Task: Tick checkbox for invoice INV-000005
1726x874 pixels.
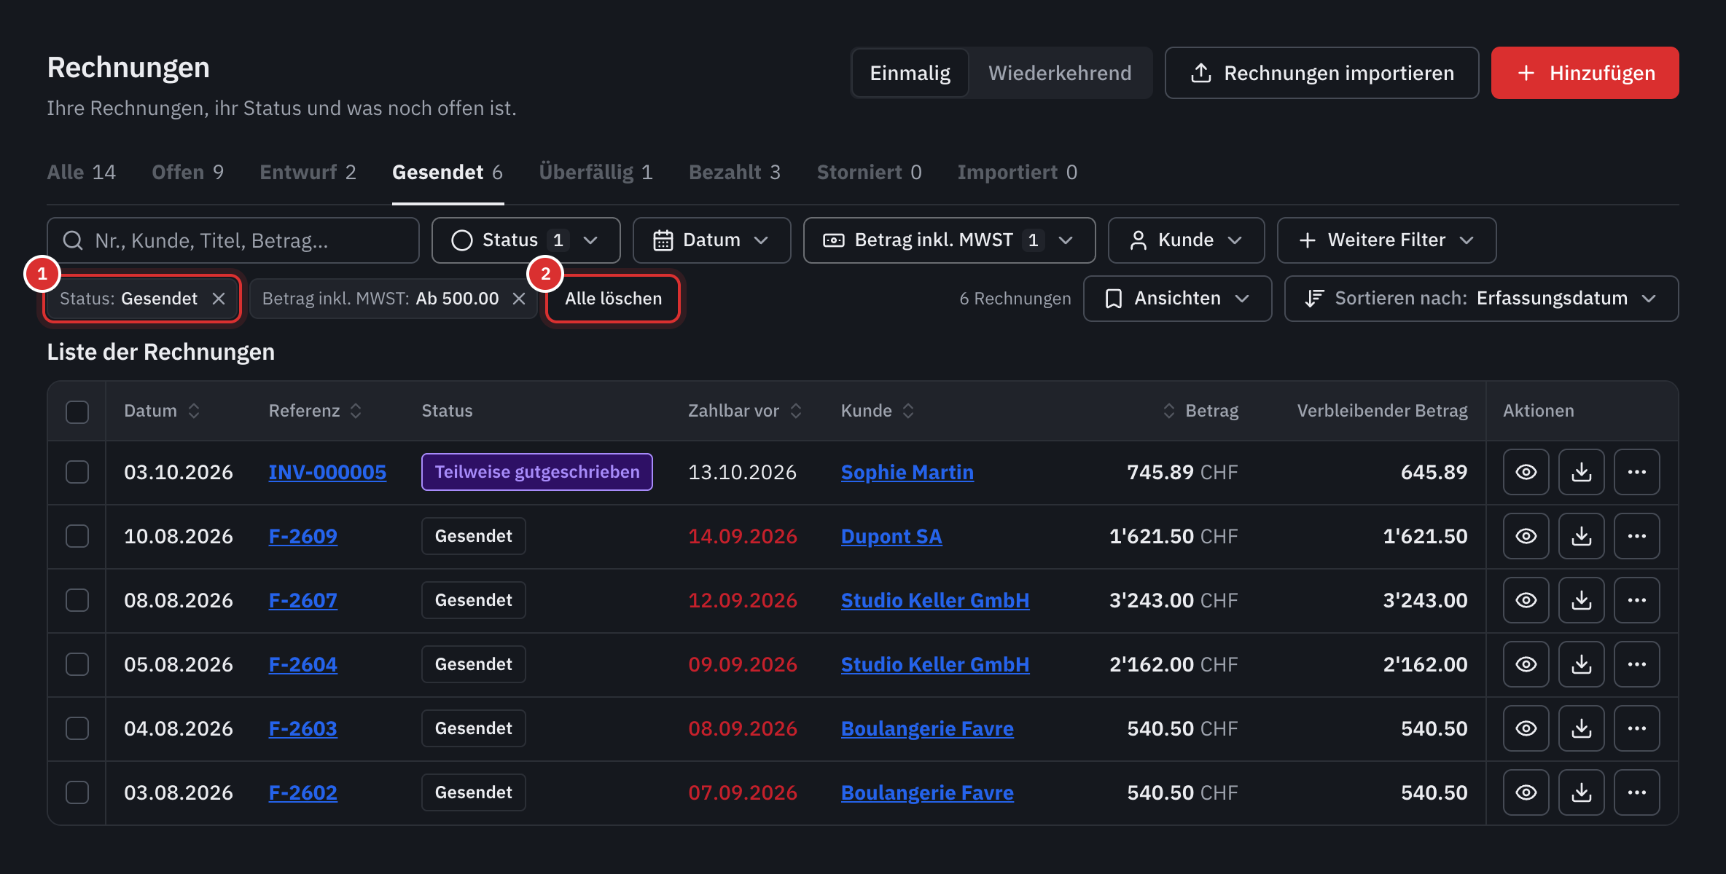Action: click(x=77, y=472)
